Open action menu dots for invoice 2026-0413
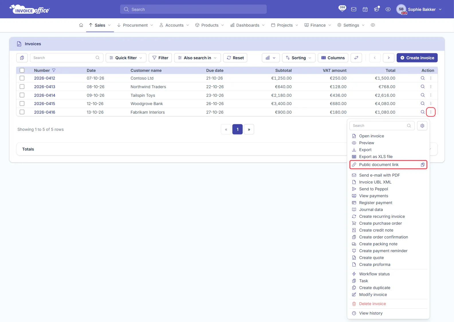Viewport: 454px width, 322px height. pyautogui.click(x=431, y=87)
